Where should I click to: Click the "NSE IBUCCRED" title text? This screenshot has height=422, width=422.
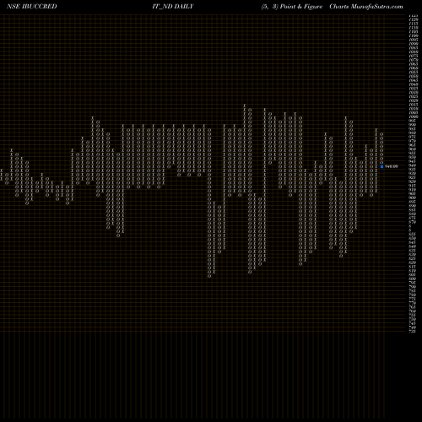(x=32, y=7)
